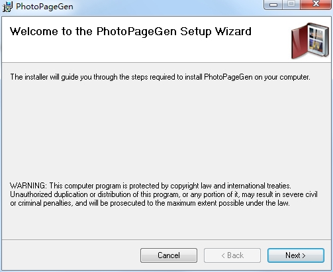This screenshot has height=272, width=333.
Task: Click the Unauthorized duplication text line
Action: [x=164, y=194]
